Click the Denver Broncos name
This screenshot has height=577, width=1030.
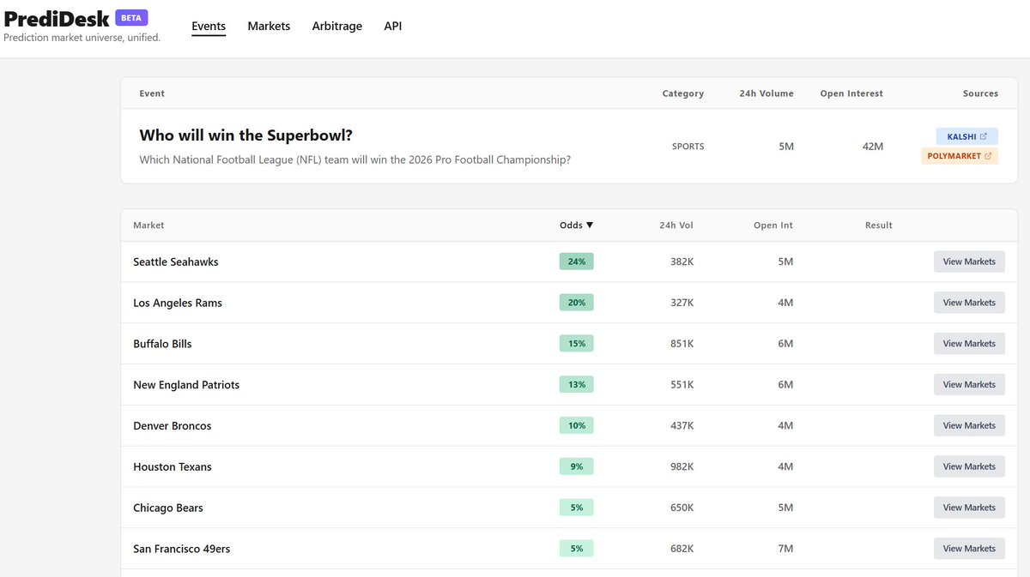173,426
